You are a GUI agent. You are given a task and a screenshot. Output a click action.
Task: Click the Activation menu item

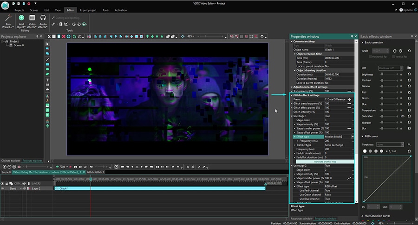(x=120, y=10)
